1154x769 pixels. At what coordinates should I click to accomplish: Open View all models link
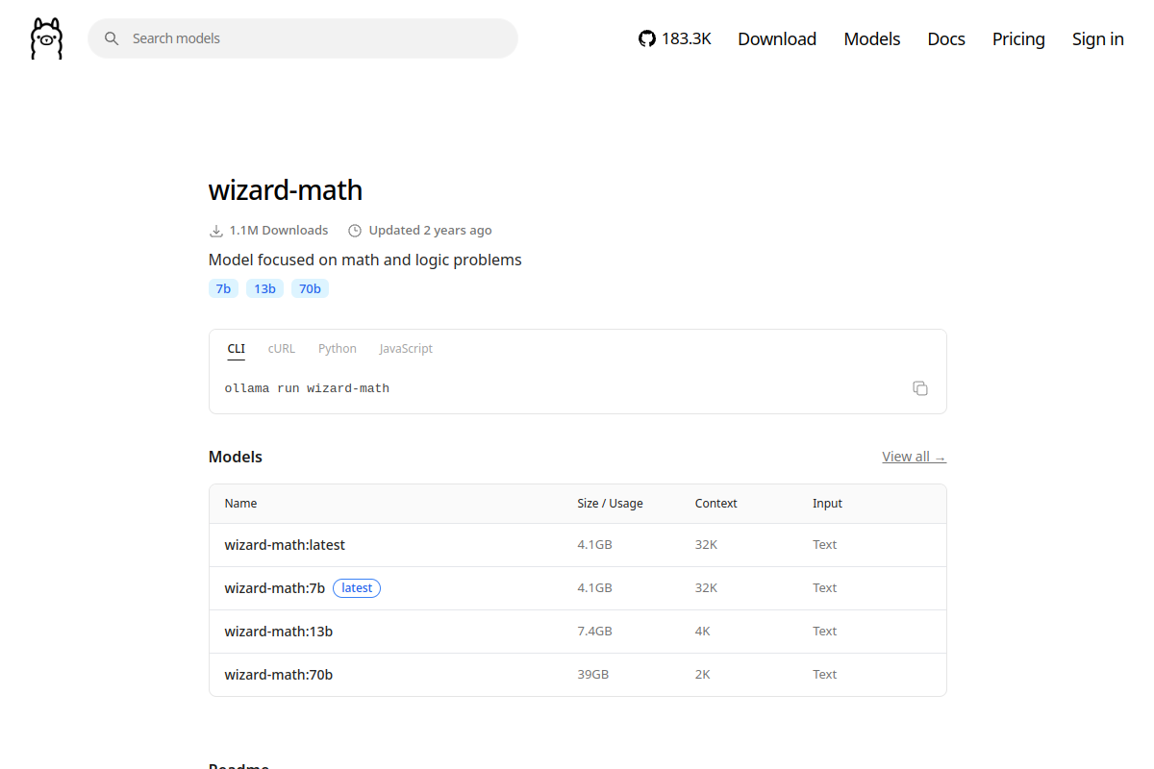914,457
